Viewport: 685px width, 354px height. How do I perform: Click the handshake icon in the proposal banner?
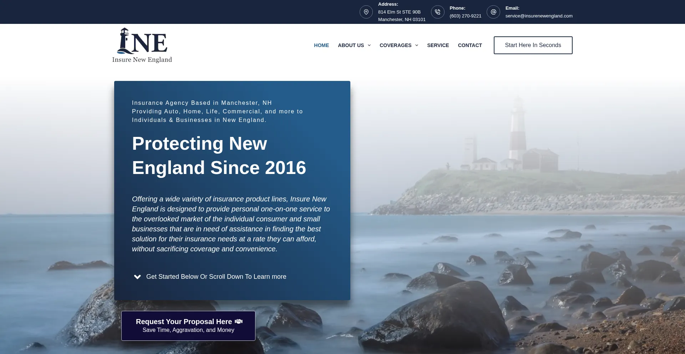pyautogui.click(x=238, y=321)
